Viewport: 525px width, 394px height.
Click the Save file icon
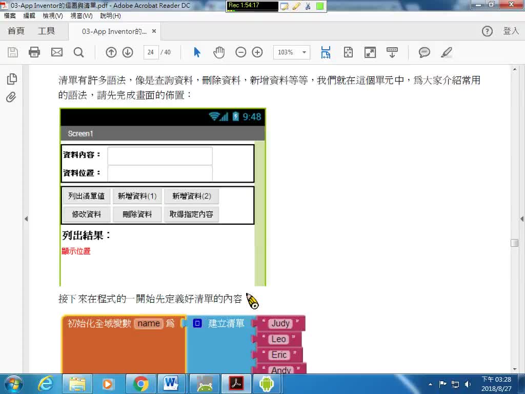pos(13,53)
